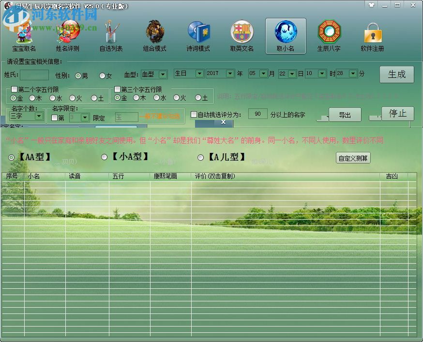Screen dimensions: 423x342
Task: Click the 自定义测算 custom calculation button
Action: click(x=353, y=158)
